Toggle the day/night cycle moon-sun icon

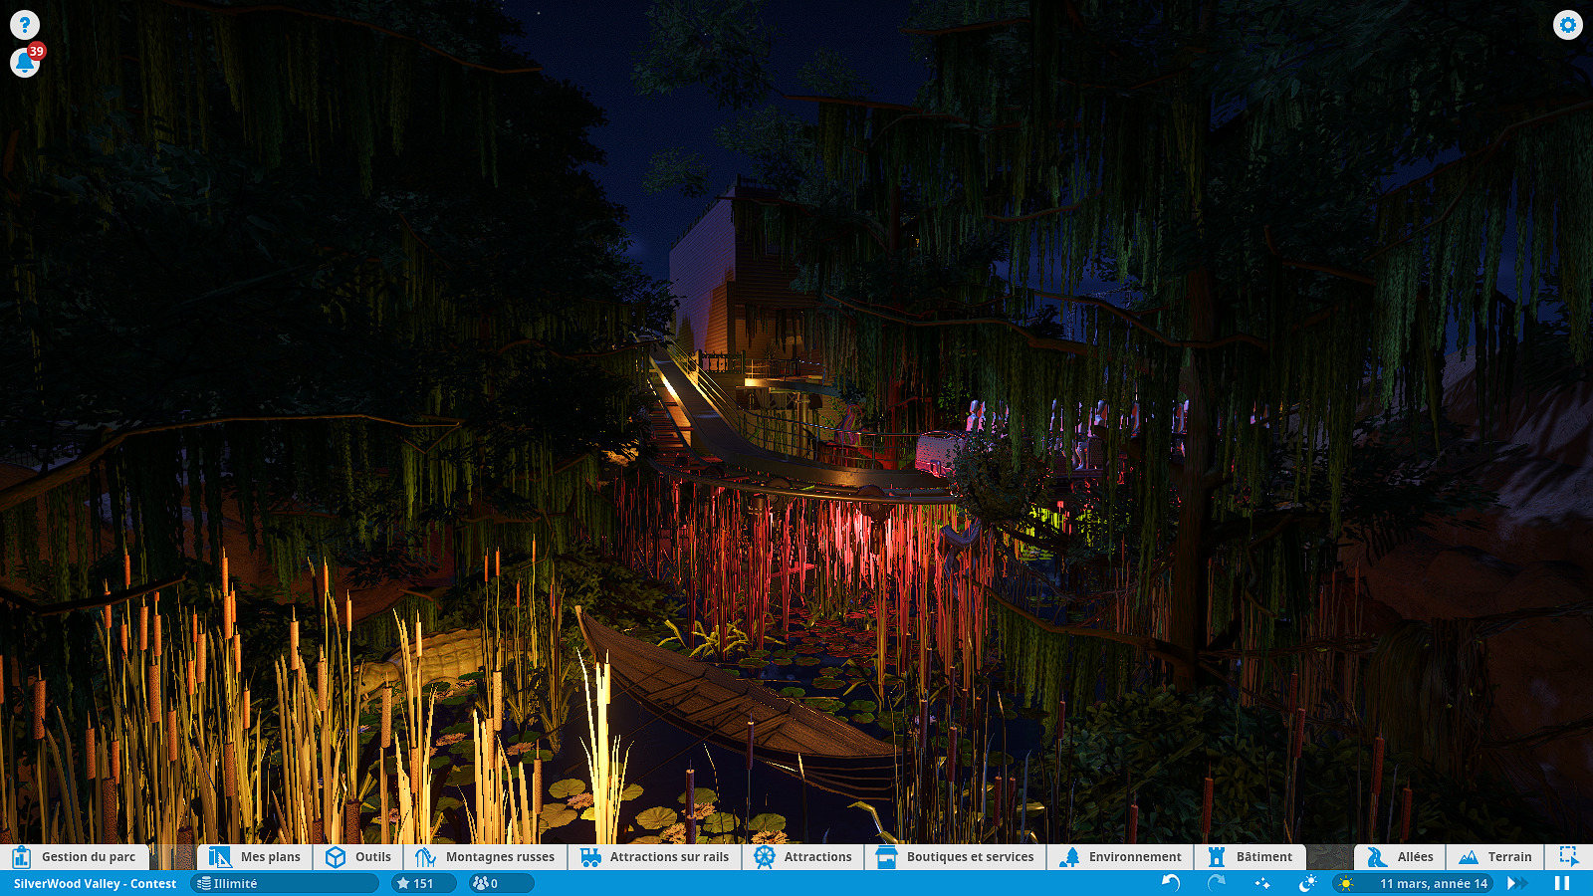coord(1308,883)
